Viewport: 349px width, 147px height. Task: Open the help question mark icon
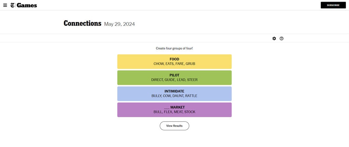point(281,38)
